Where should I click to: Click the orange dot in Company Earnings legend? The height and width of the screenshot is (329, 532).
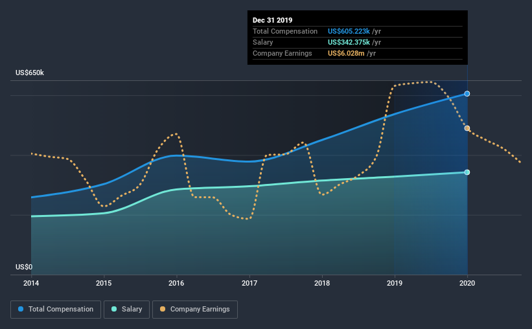point(163,309)
